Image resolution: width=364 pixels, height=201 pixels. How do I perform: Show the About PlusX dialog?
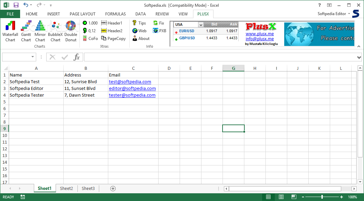coord(141,38)
